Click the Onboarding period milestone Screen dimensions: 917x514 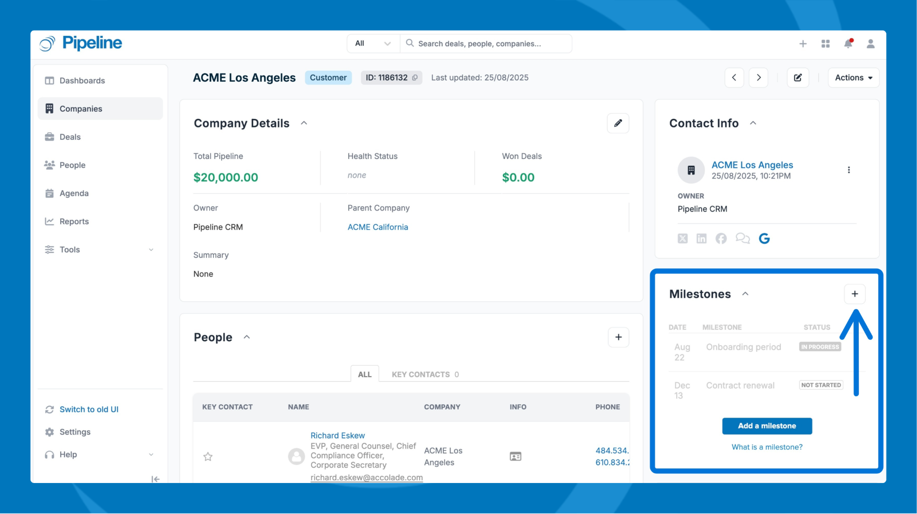[744, 347]
